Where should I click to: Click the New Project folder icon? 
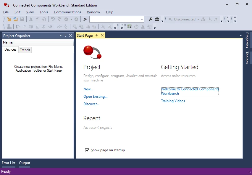[x=9, y=19]
